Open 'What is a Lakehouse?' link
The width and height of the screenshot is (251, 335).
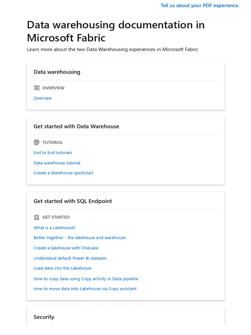pos(54,228)
